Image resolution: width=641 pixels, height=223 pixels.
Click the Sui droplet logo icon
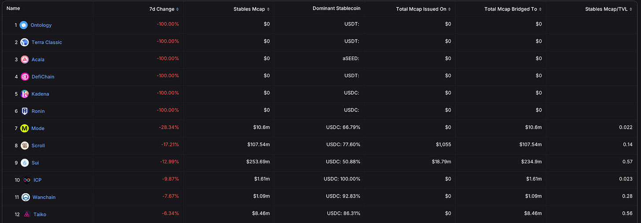click(25, 162)
